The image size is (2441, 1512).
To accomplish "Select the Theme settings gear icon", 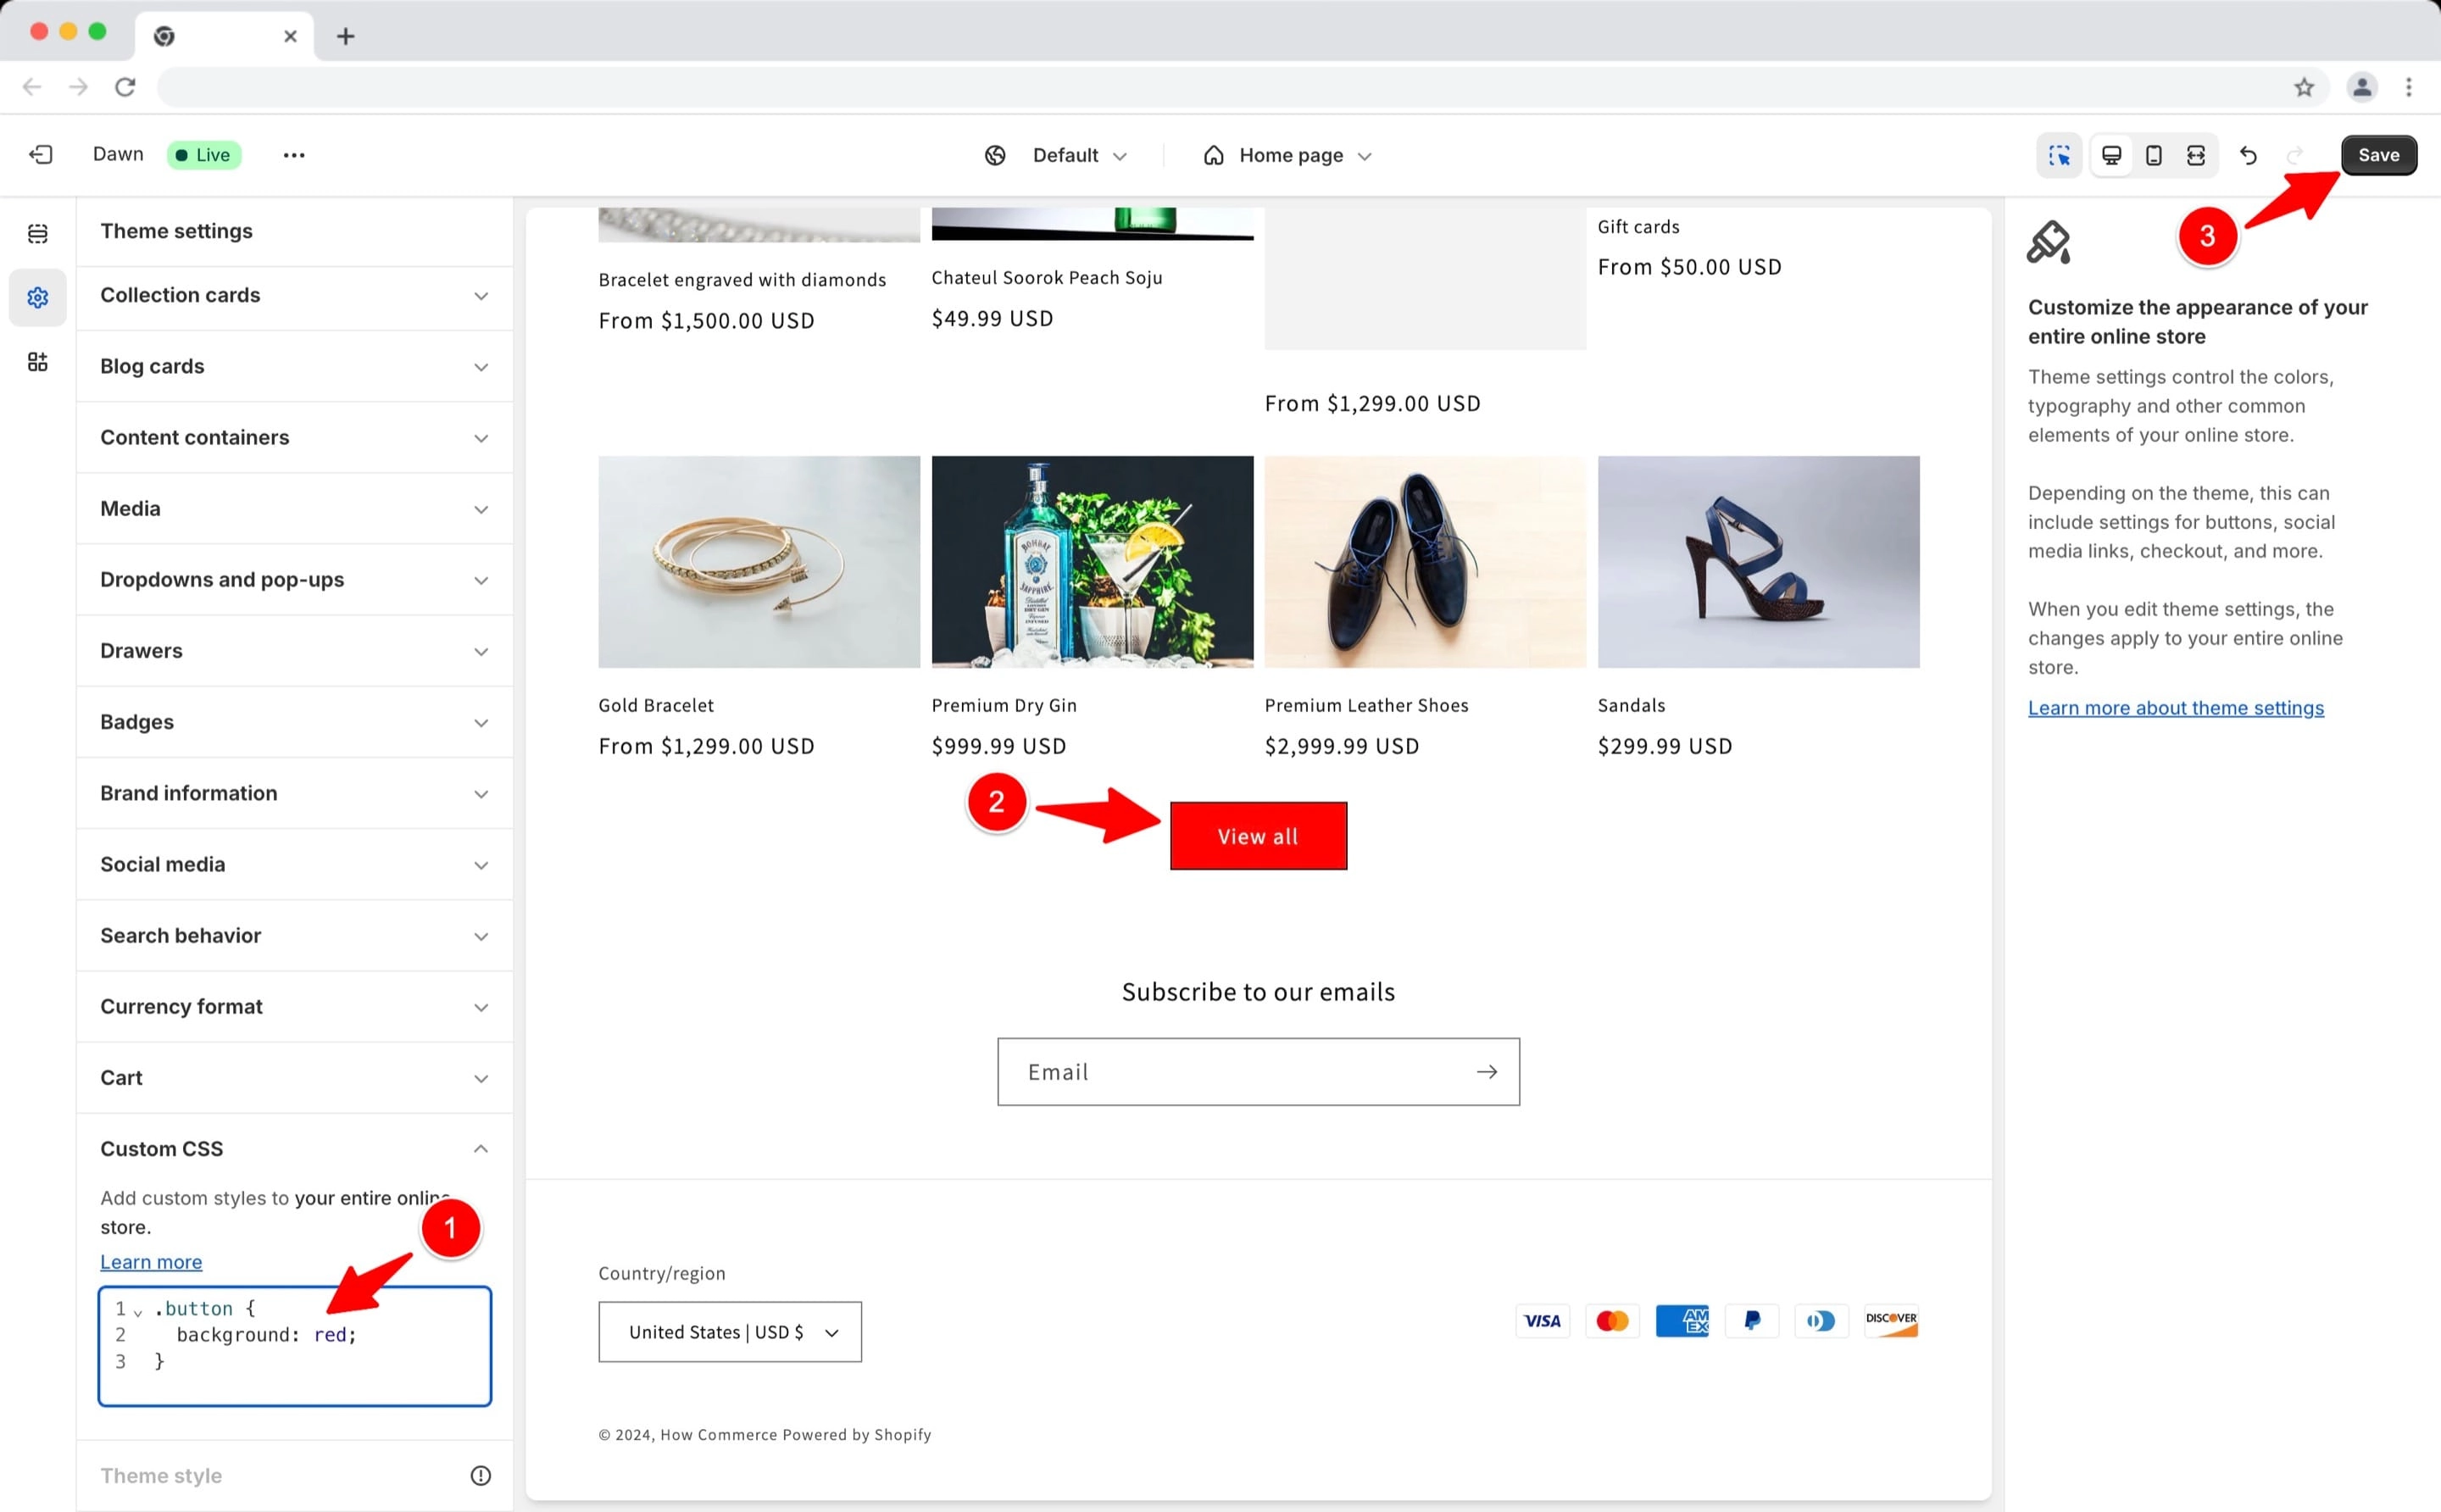I will [38, 298].
